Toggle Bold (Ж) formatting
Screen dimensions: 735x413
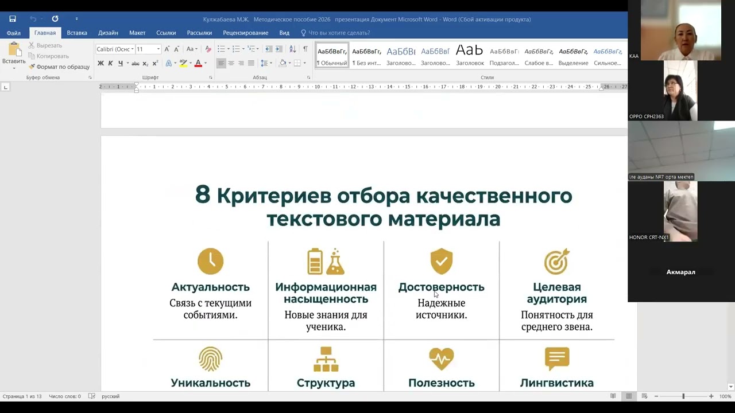(x=100, y=63)
